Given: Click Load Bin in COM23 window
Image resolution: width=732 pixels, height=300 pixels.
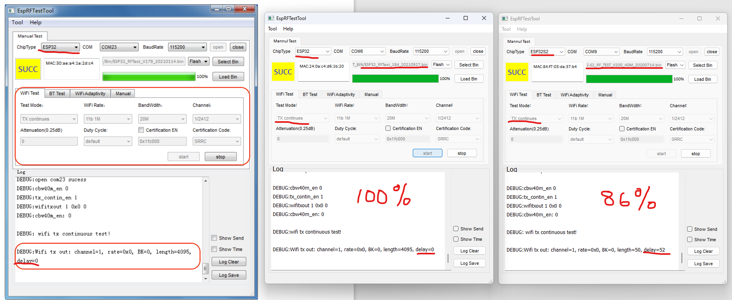Looking at the screenshot, I should (228, 77).
